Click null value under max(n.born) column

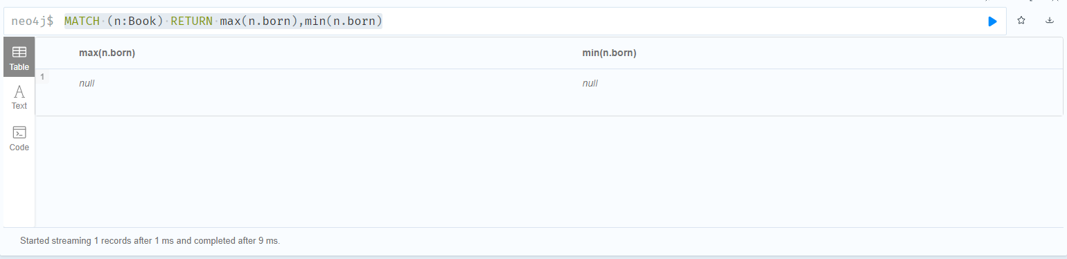coord(87,83)
